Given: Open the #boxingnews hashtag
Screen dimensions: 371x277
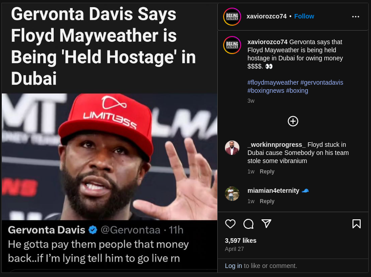Looking at the screenshot, I should click(x=266, y=91).
